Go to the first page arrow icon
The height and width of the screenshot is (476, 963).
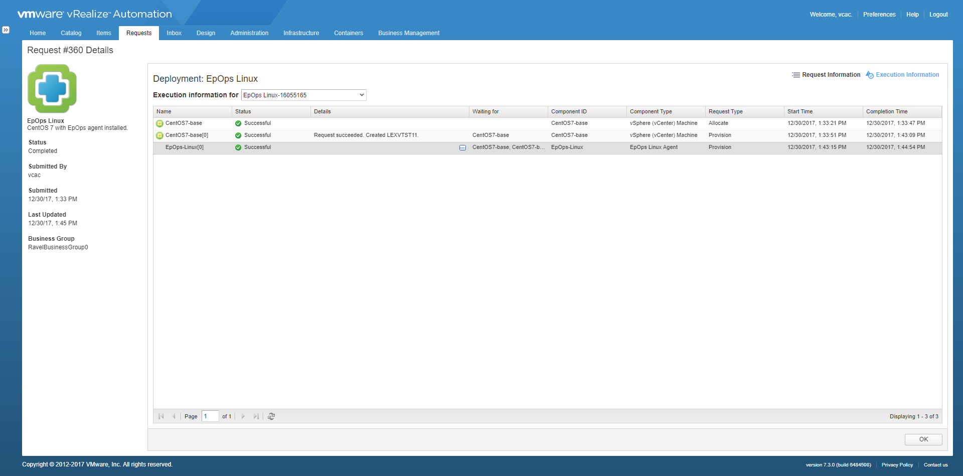161,416
